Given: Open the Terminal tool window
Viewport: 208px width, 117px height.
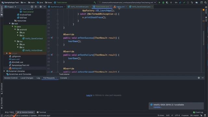Looking at the screenshot, I should [x=41, y=112].
